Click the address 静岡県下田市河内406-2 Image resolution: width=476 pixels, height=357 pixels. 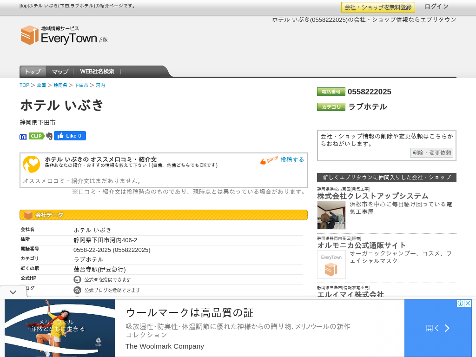click(106, 240)
